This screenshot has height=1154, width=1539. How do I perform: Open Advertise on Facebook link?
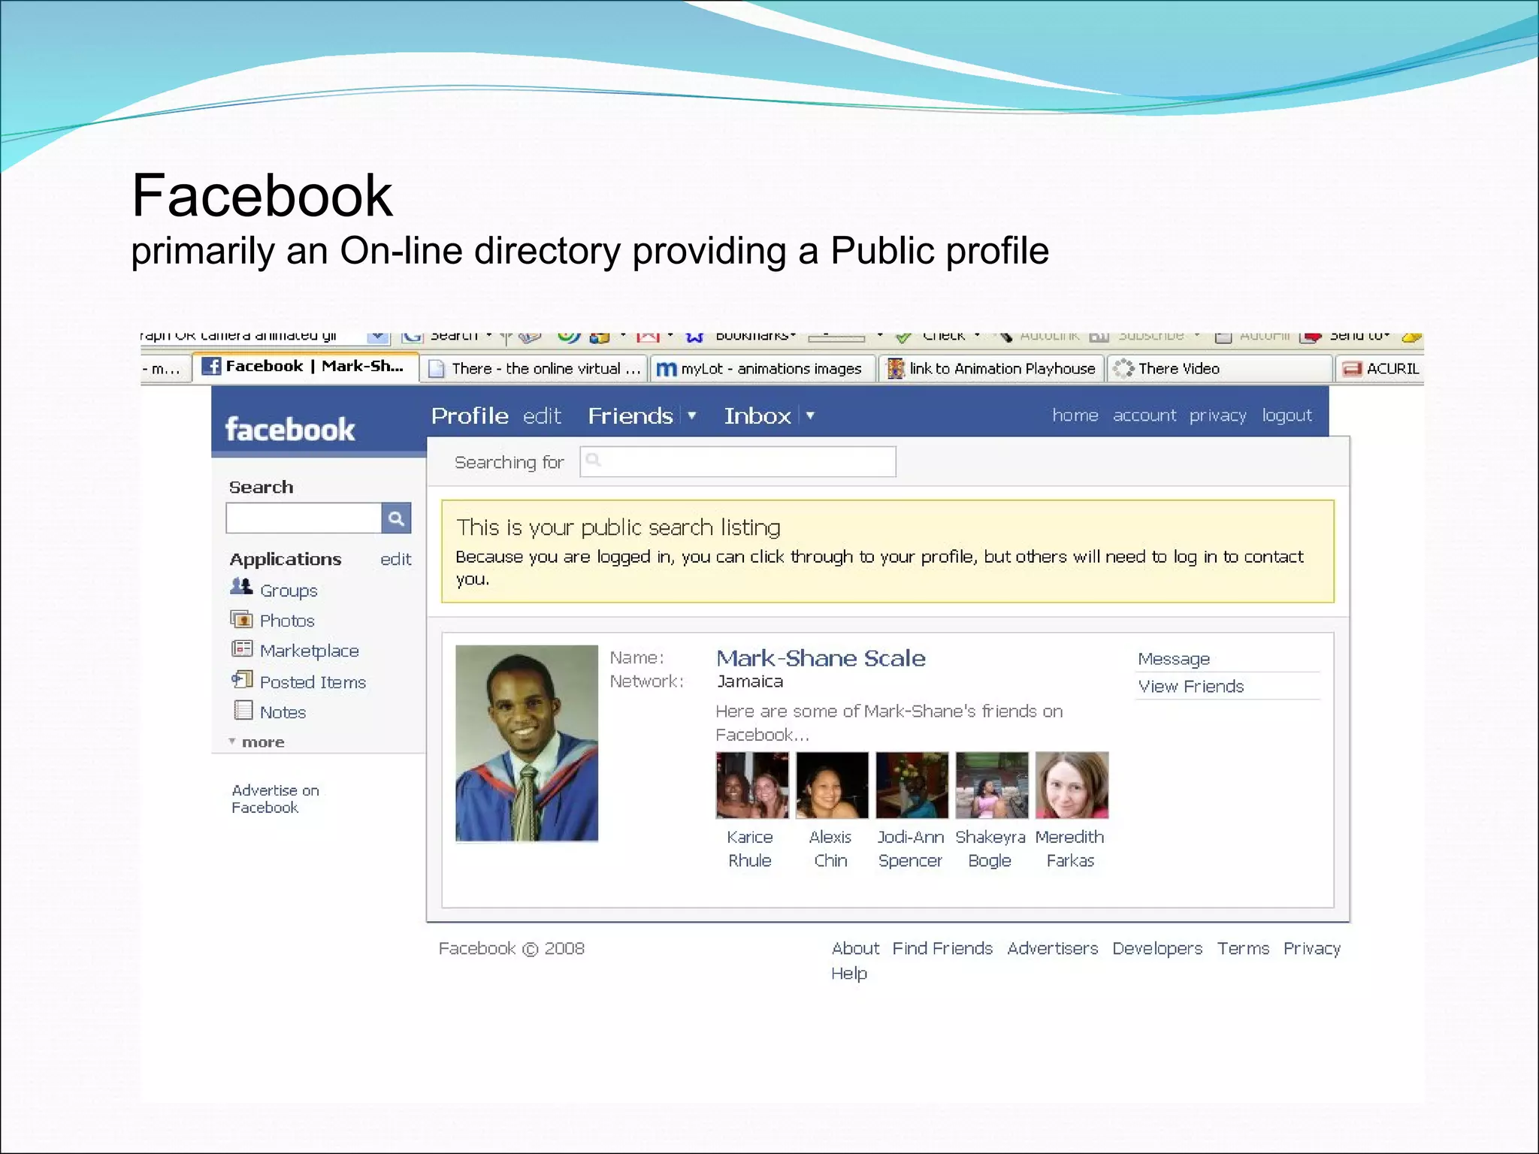275,799
